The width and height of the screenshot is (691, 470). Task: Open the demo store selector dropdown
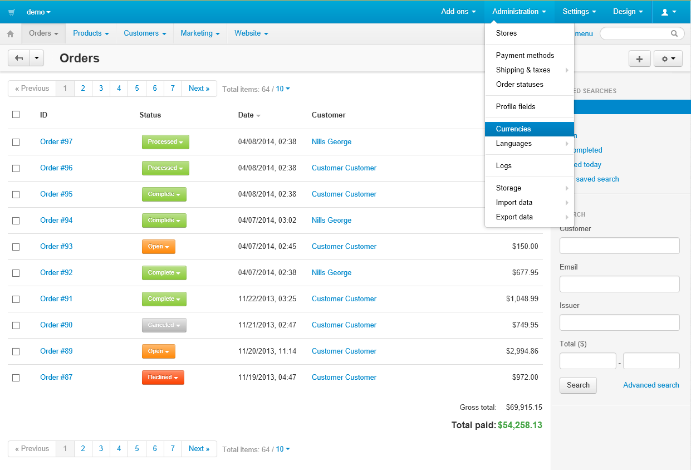[38, 12]
